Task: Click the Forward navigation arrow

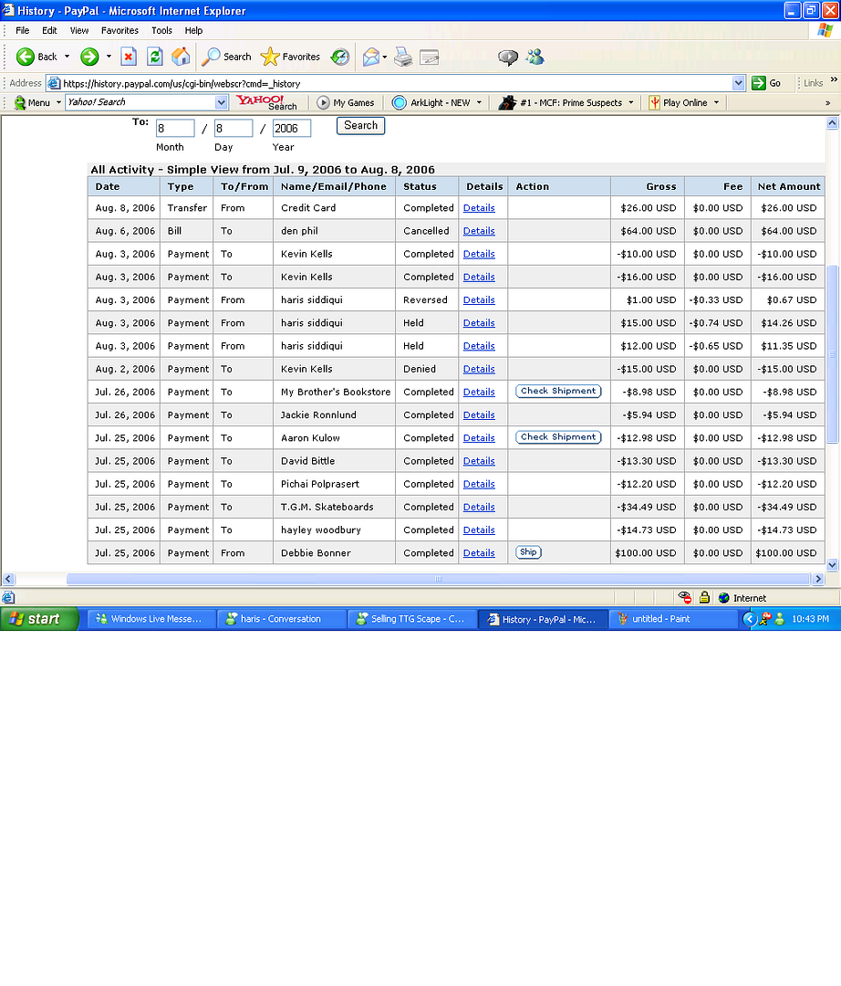Action: coord(89,57)
